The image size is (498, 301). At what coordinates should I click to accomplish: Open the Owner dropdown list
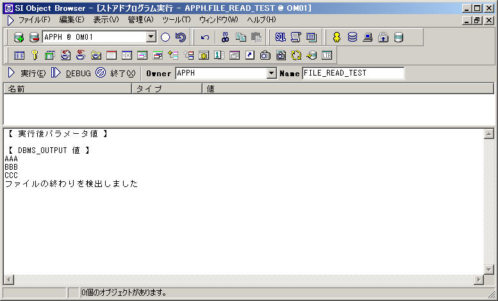click(x=270, y=73)
